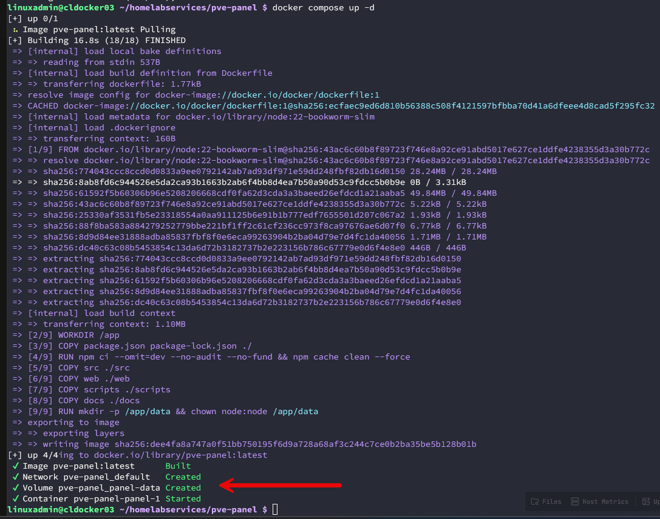660x519 pixels.
Task: Click 'Image pve-panel:latest Built' status row
Action: (x=101, y=466)
